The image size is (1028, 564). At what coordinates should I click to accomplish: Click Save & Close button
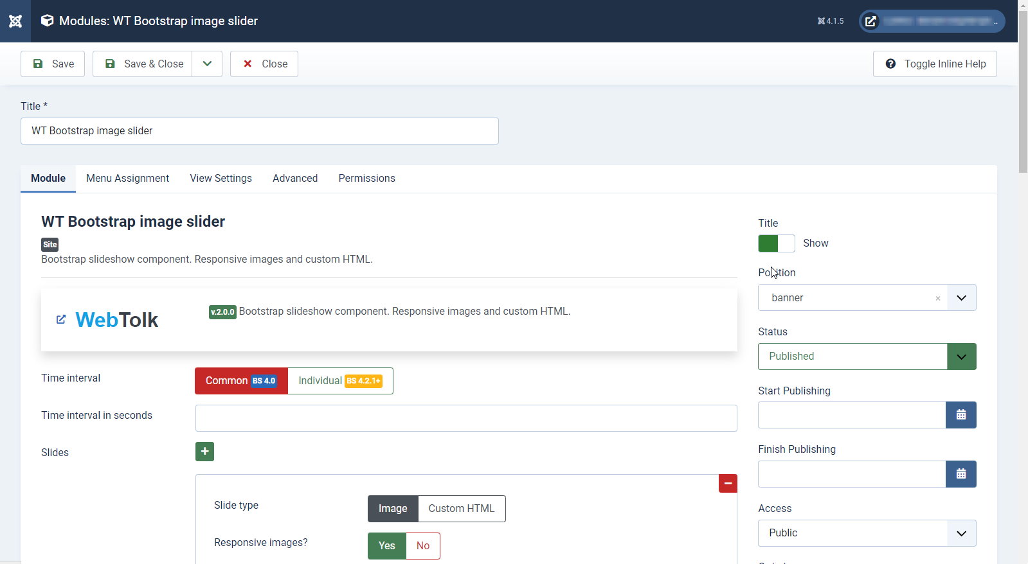point(142,64)
